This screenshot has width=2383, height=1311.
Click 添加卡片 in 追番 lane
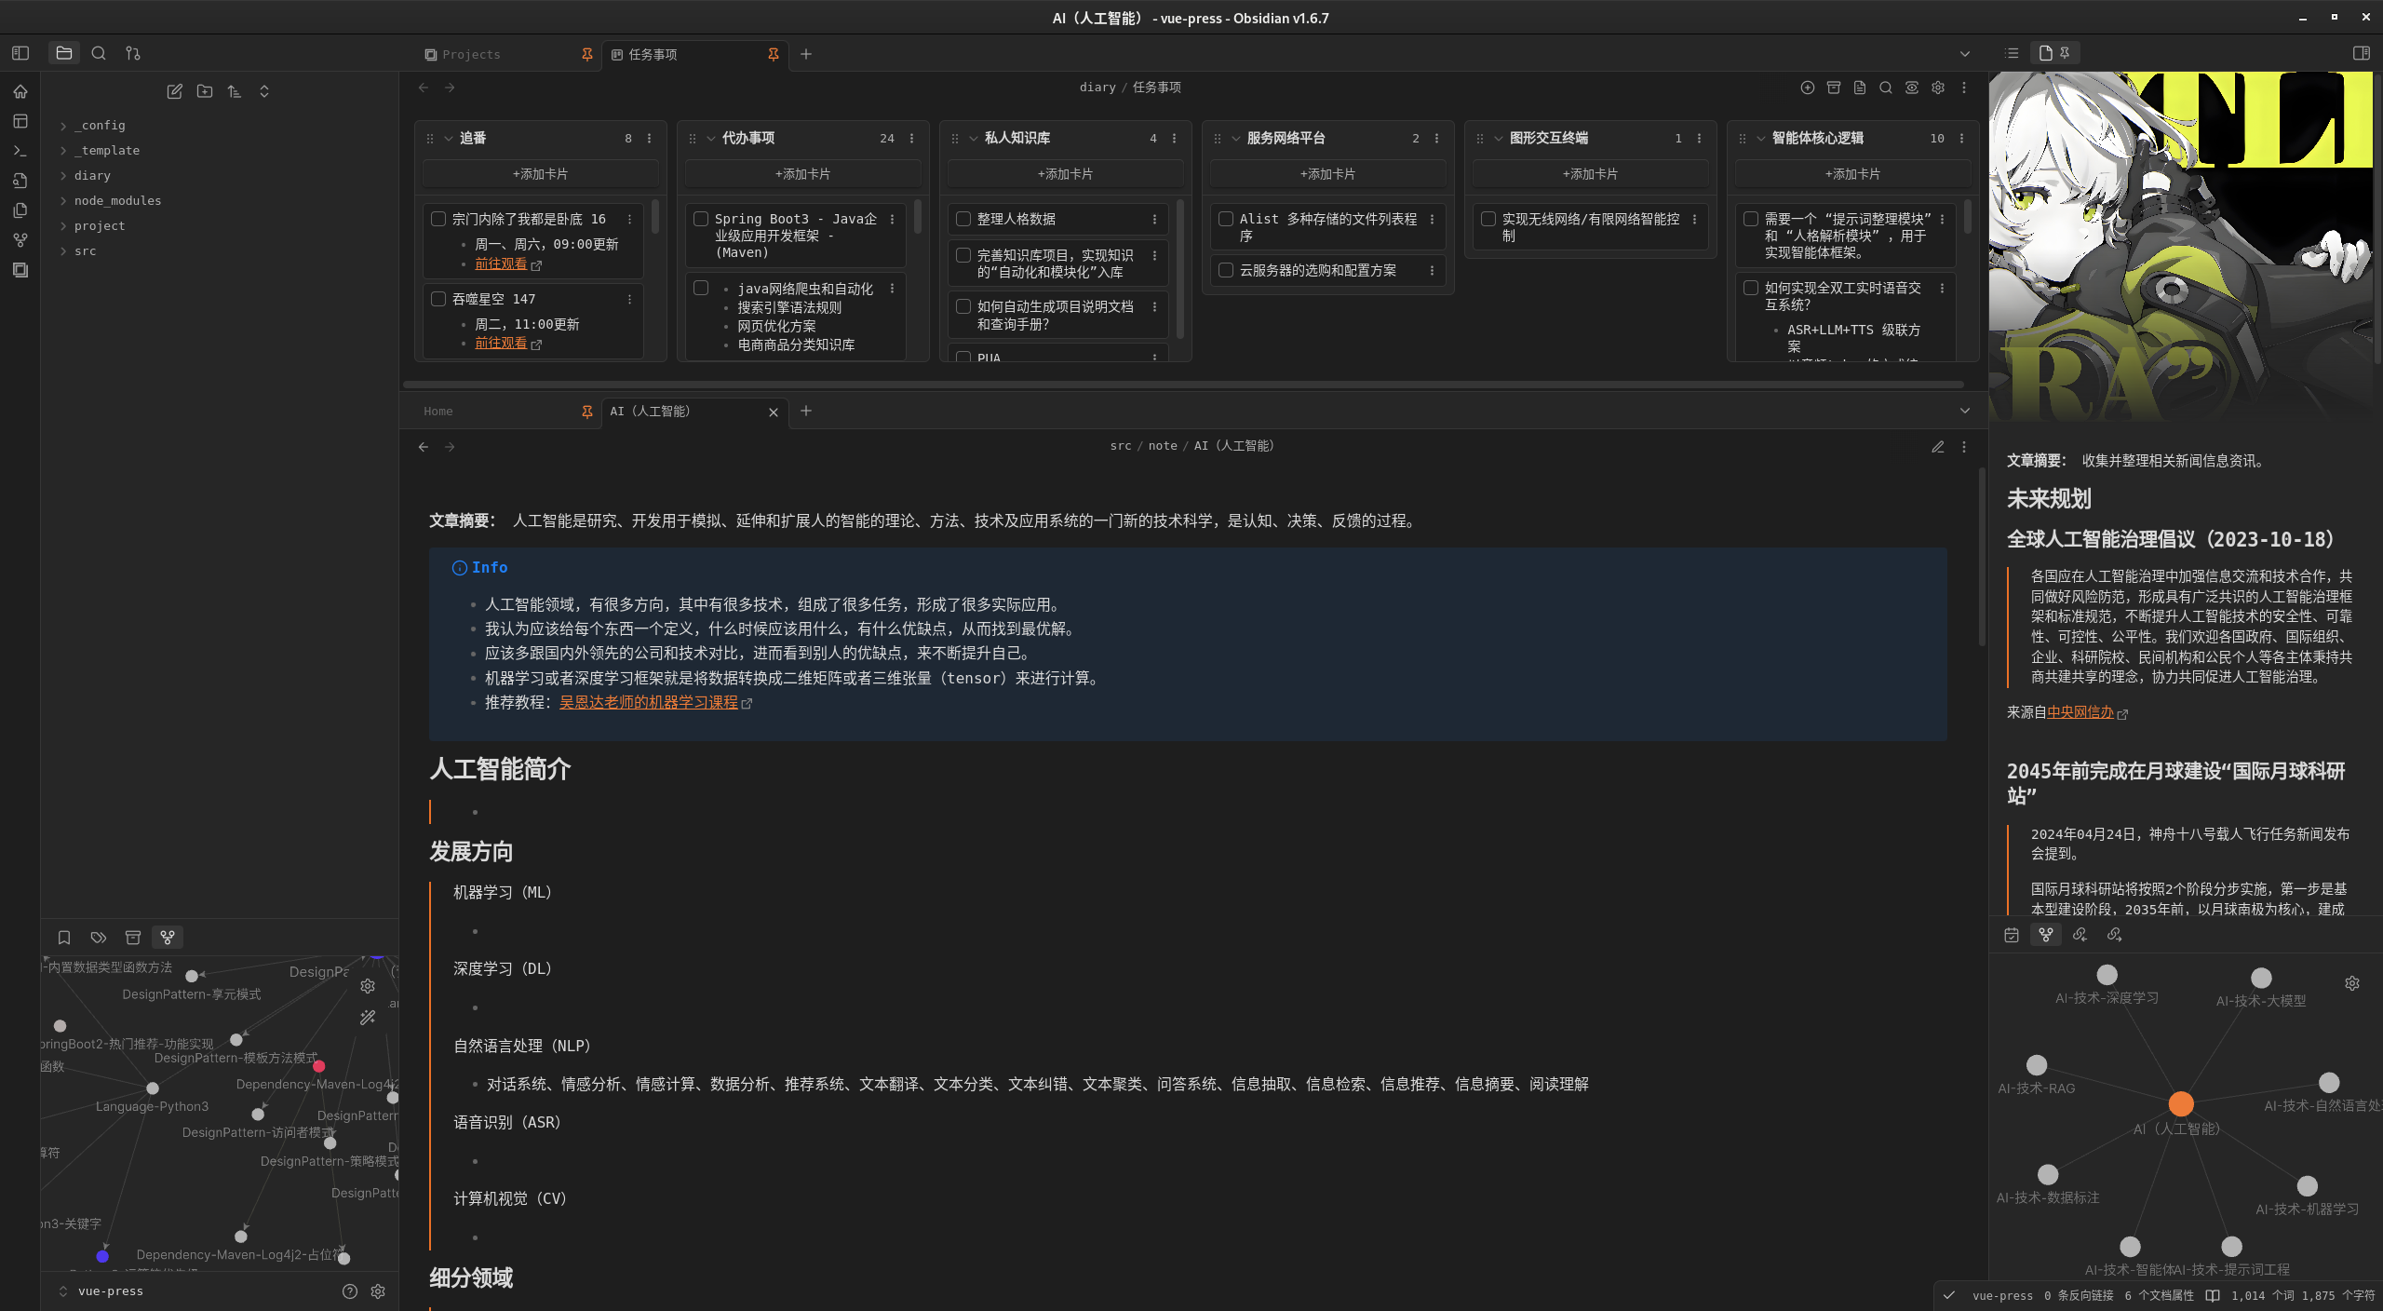point(540,174)
